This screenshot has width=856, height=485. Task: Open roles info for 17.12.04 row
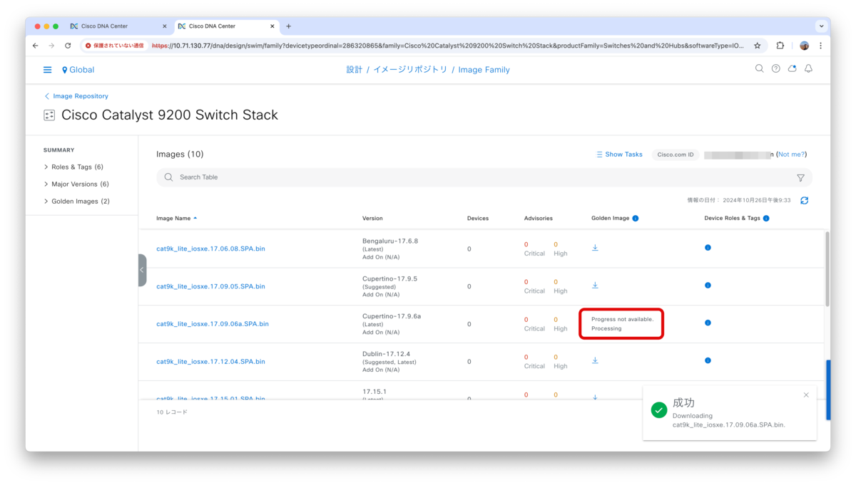pos(708,360)
